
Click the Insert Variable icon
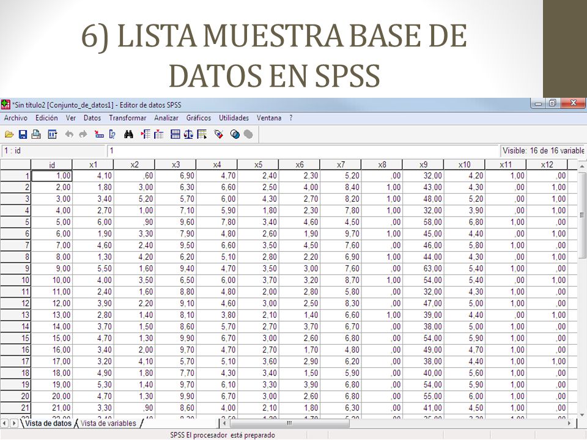pyautogui.click(x=159, y=134)
